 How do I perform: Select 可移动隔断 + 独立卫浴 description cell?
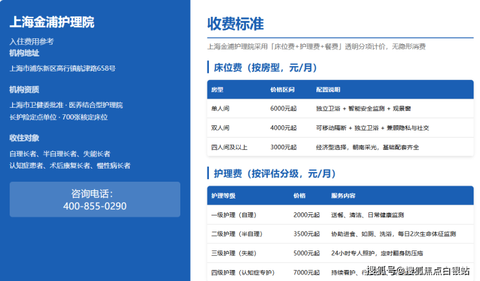pos(372,128)
